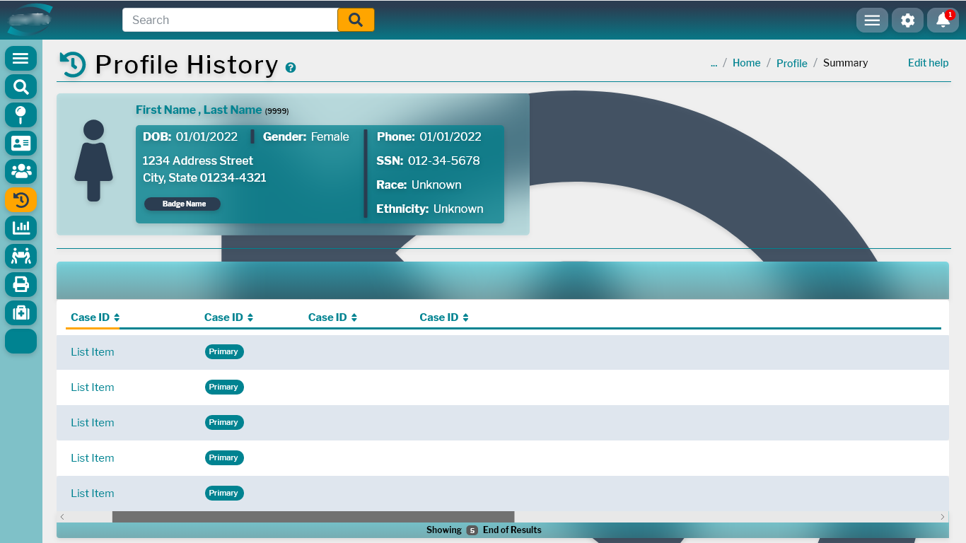
Task: Open the third List Item row link
Action: (x=92, y=423)
